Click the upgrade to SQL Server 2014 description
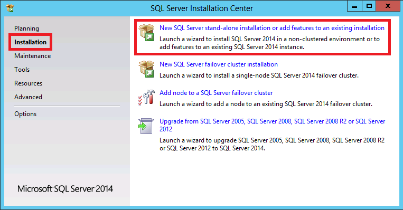The width and height of the screenshot is (403, 210). 272,144
